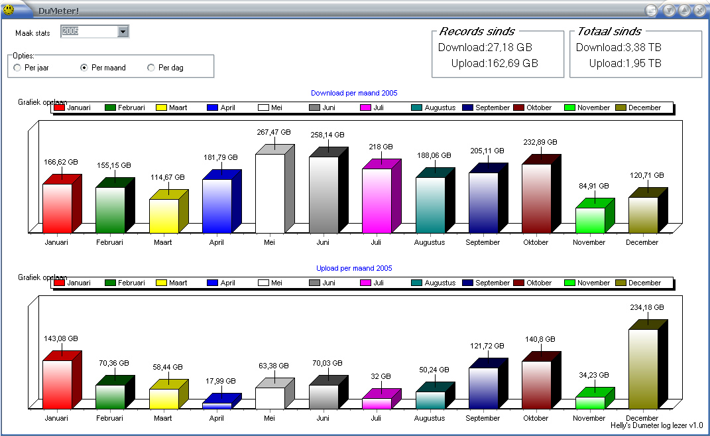The width and height of the screenshot is (710, 436).
Task: Close the DuMeter window
Action: (x=699, y=11)
